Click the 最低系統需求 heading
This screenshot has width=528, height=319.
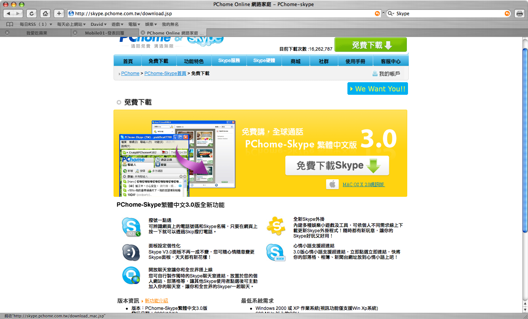[x=257, y=301]
